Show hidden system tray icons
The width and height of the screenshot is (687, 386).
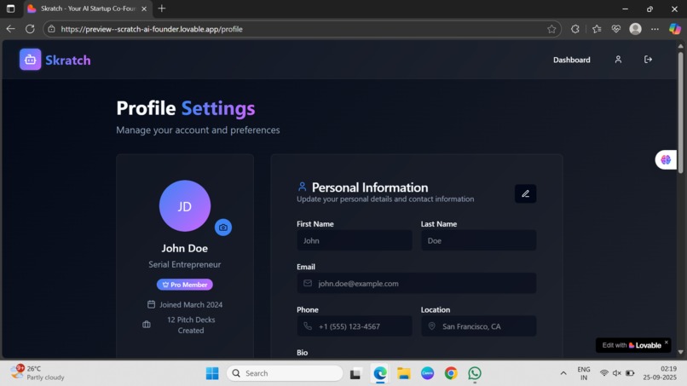pos(563,373)
